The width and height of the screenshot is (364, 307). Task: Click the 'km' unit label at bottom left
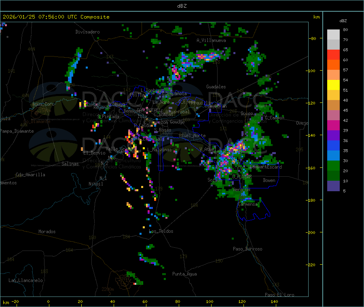tap(6, 303)
